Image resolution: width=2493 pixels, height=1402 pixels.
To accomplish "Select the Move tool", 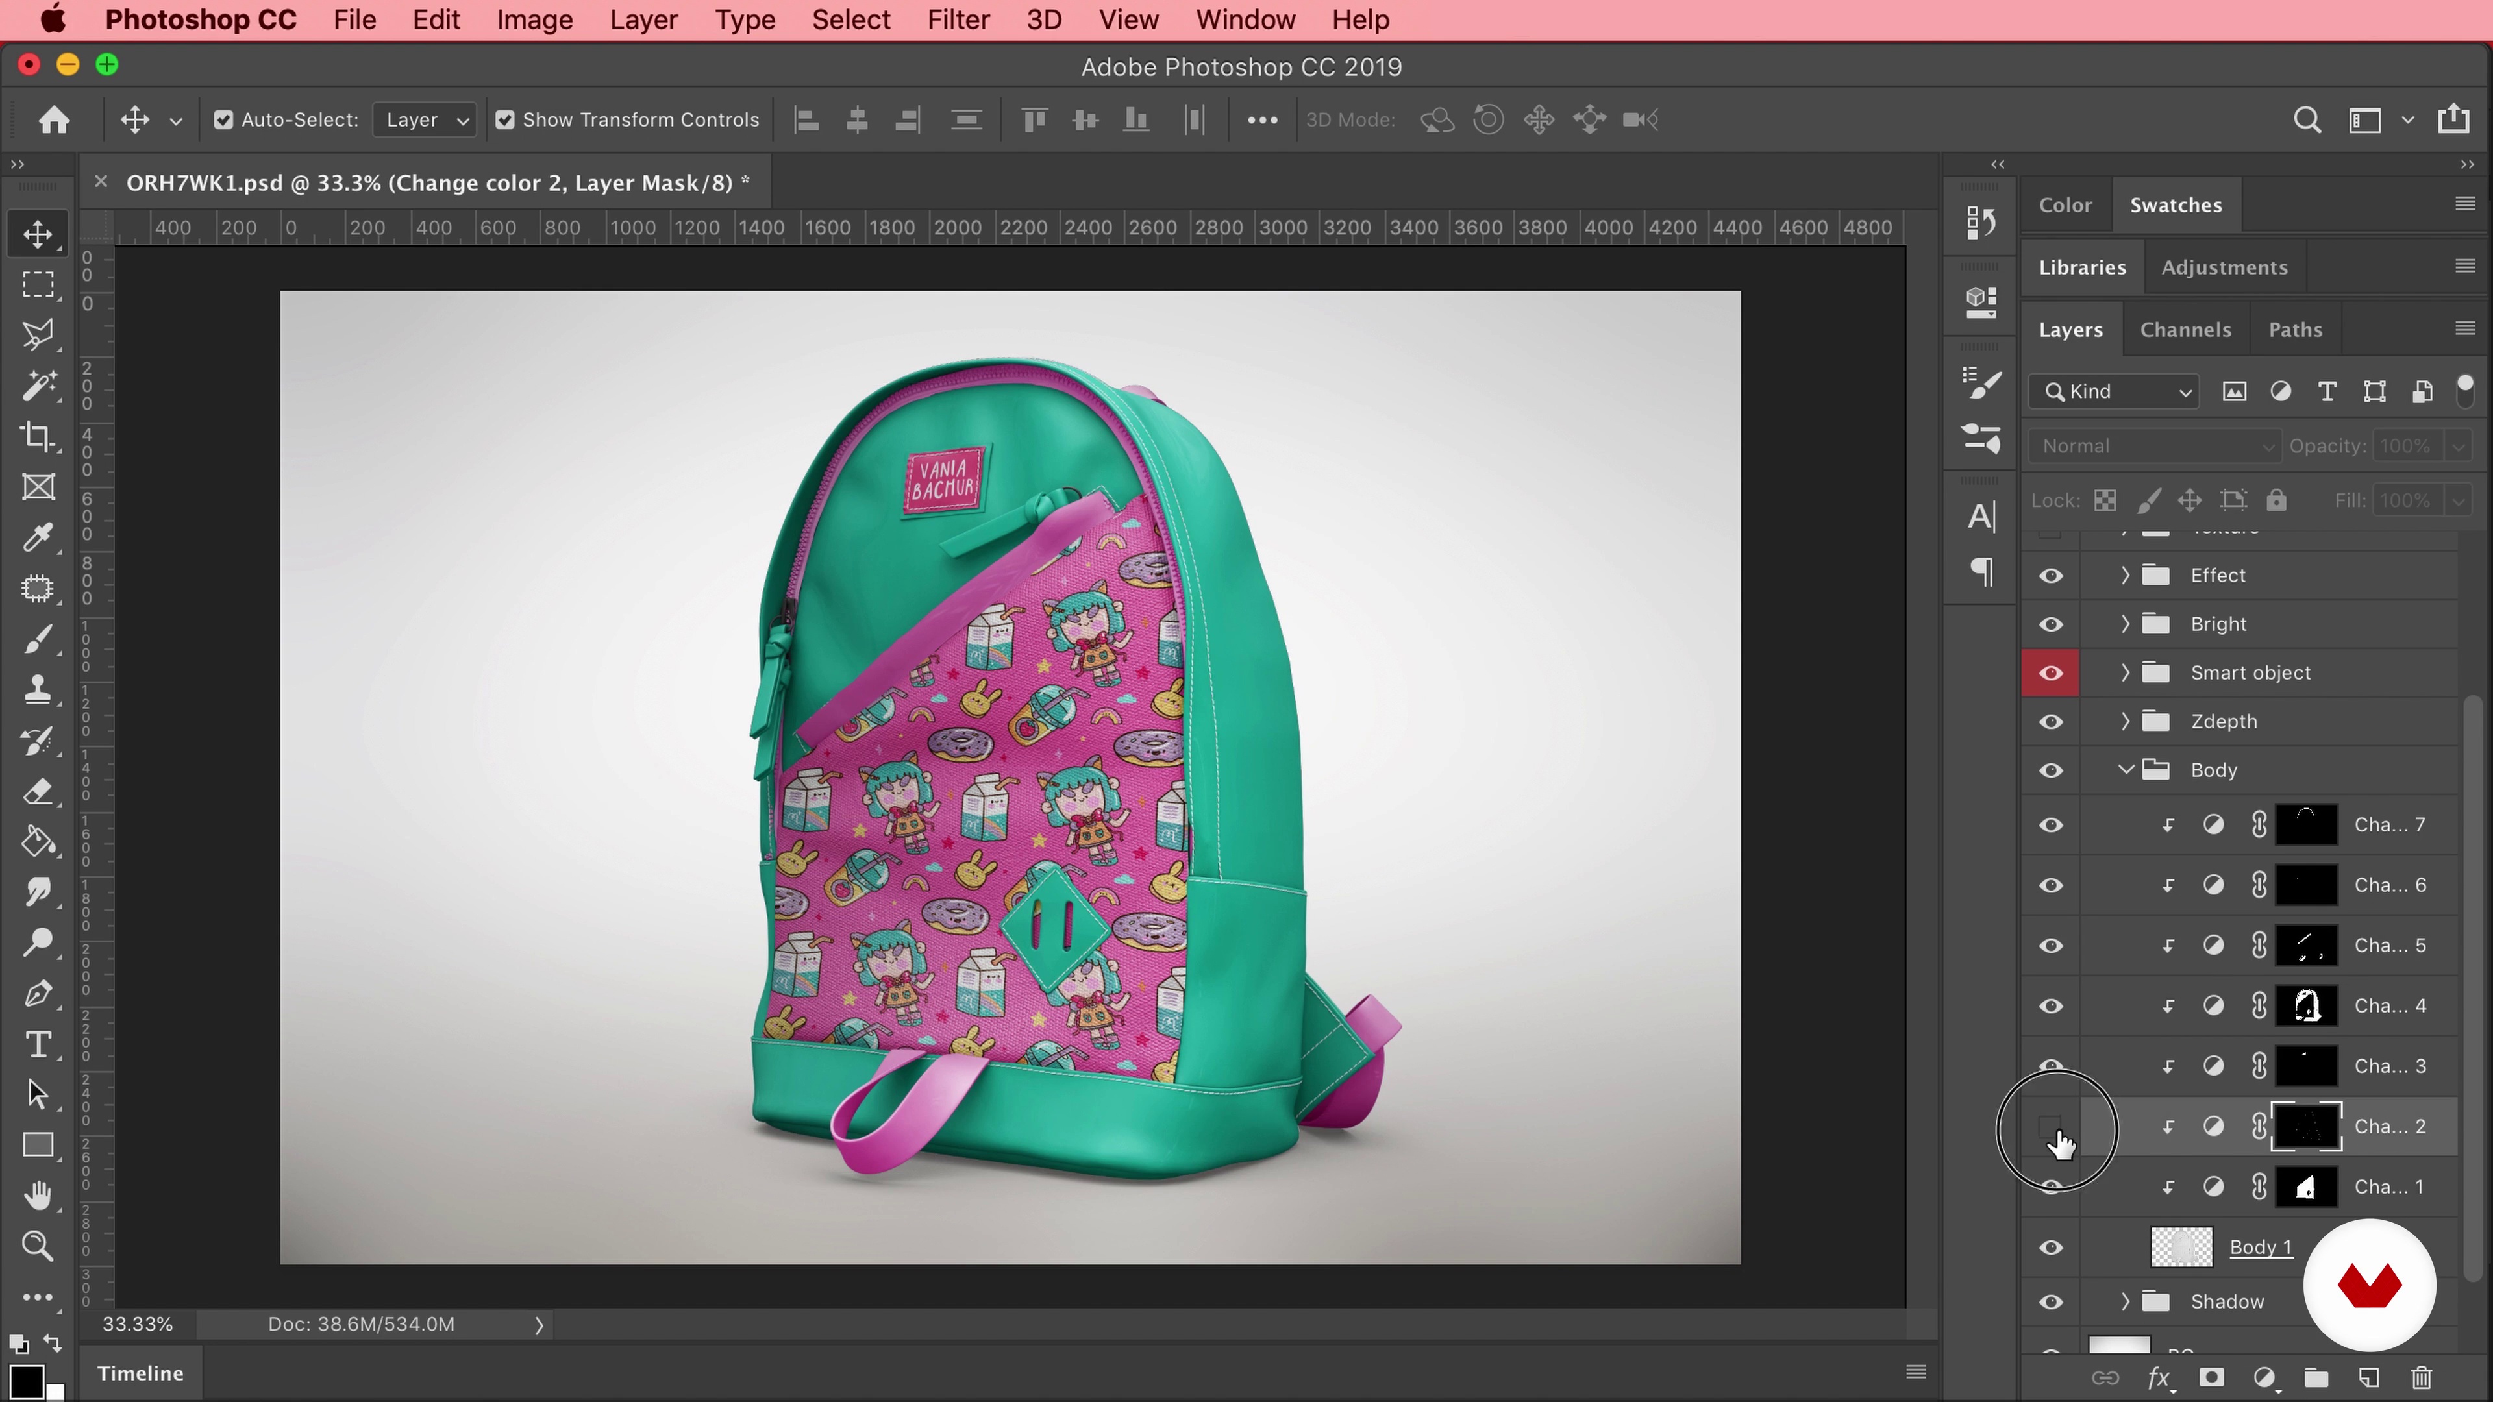I will click(38, 233).
